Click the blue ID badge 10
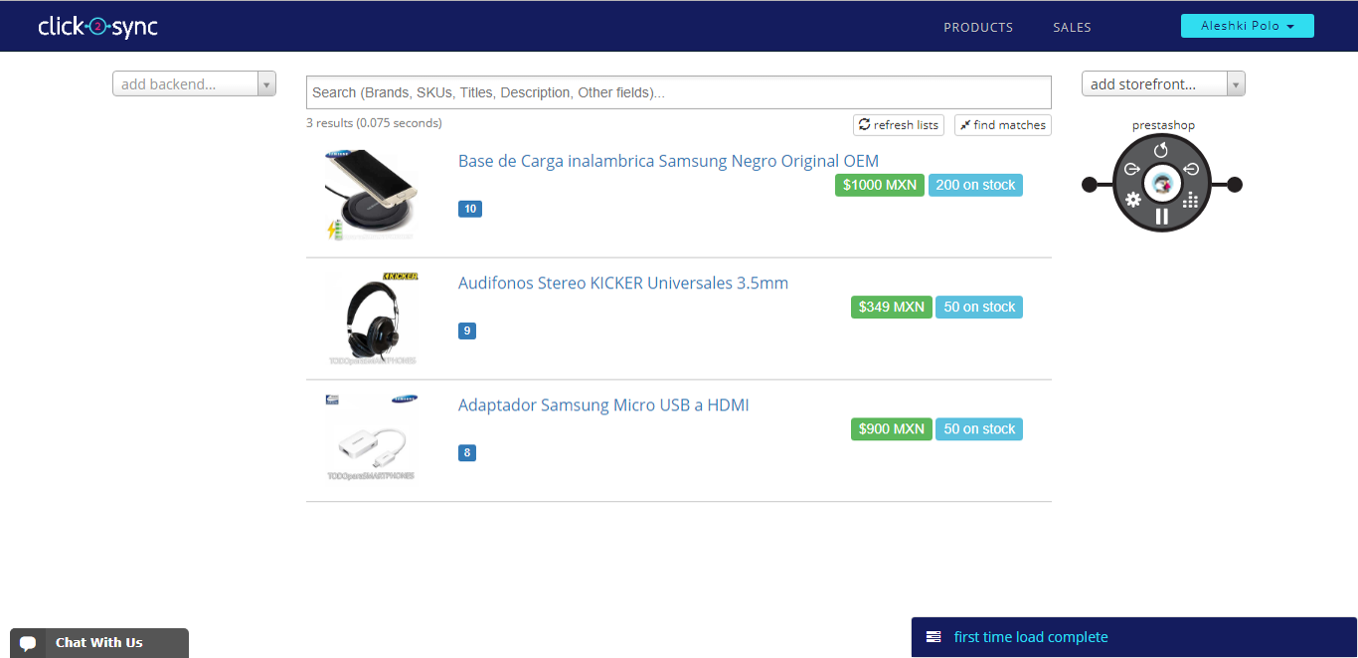 tap(470, 209)
